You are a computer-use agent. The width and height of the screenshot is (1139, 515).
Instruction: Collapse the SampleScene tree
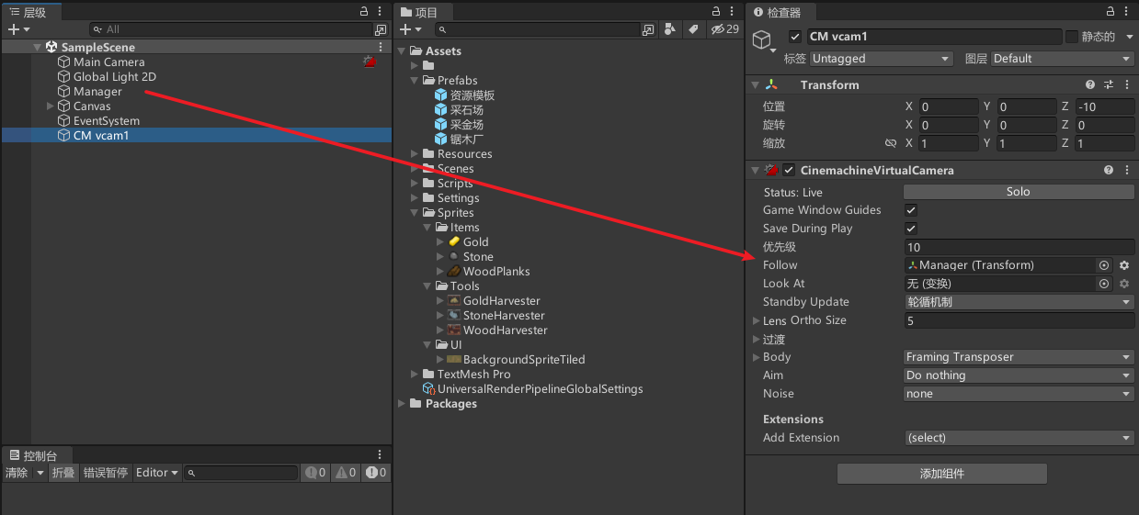pyautogui.click(x=38, y=47)
